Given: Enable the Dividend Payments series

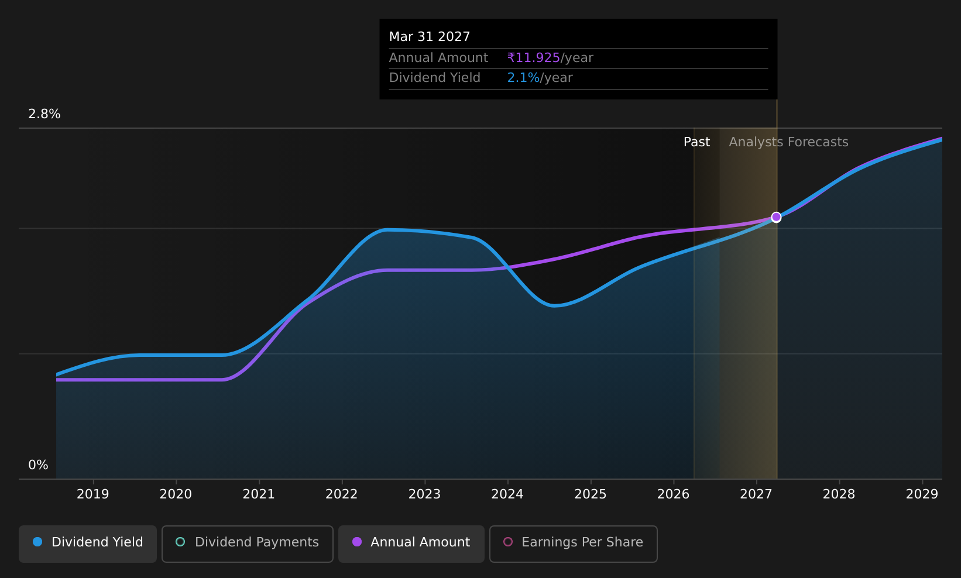Looking at the screenshot, I should (248, 543).
